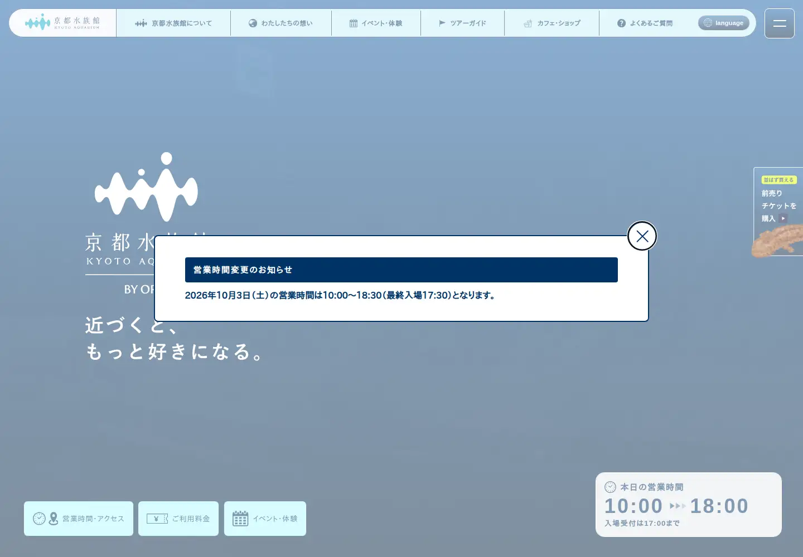Open the hamburger menu button
Screen dimensions: 803x557
click(x=780, y=23)
